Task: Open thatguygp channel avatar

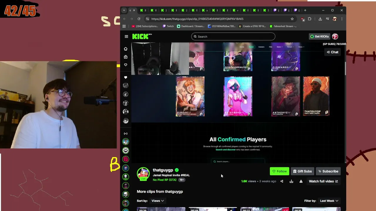Action: tap(143, 174)
